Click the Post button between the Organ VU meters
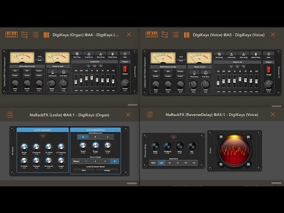Viewport: 284px width, 213px height. pos(40,56)
